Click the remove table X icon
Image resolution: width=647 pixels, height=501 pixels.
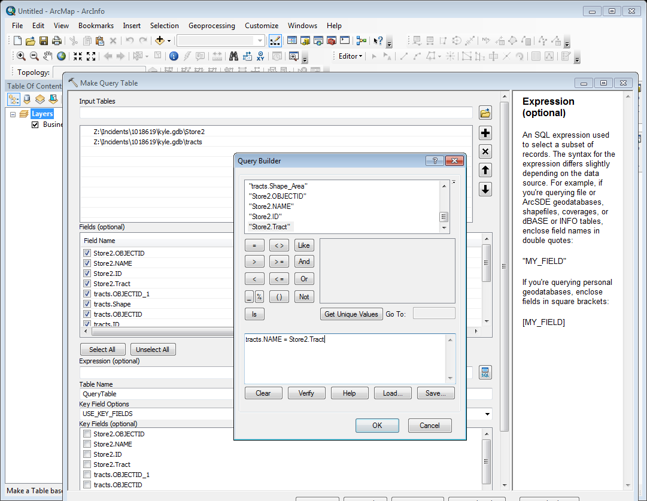tap(485, 151)
